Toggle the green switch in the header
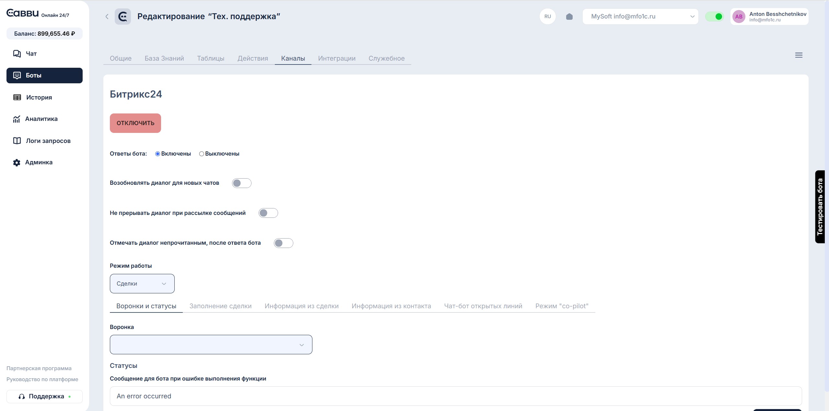This screenshot has width=829, height=411. (x=714, y=17)
